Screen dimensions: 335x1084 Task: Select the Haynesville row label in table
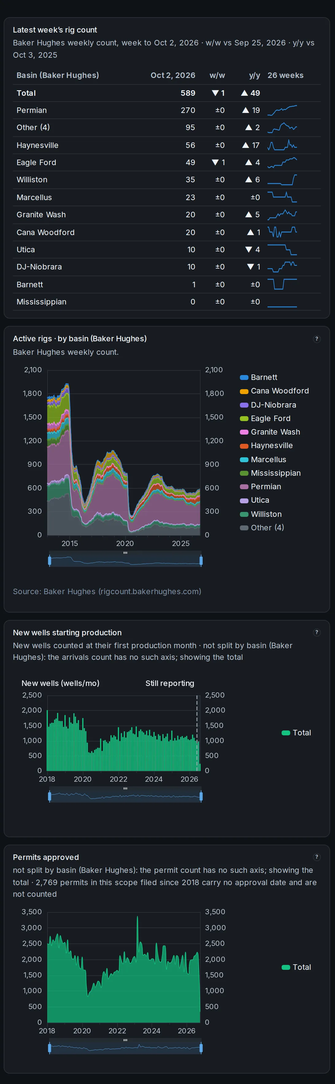click(37, 145)
